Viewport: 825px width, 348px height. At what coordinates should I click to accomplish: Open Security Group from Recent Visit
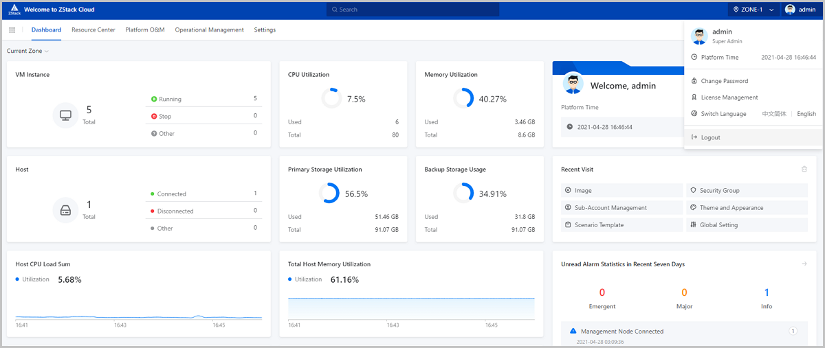[x=719, y=190]
